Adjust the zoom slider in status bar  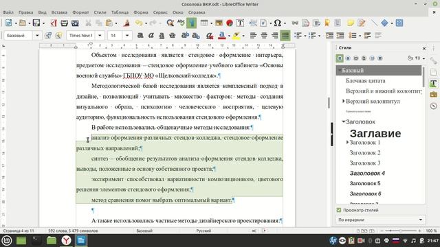(400, 231)
